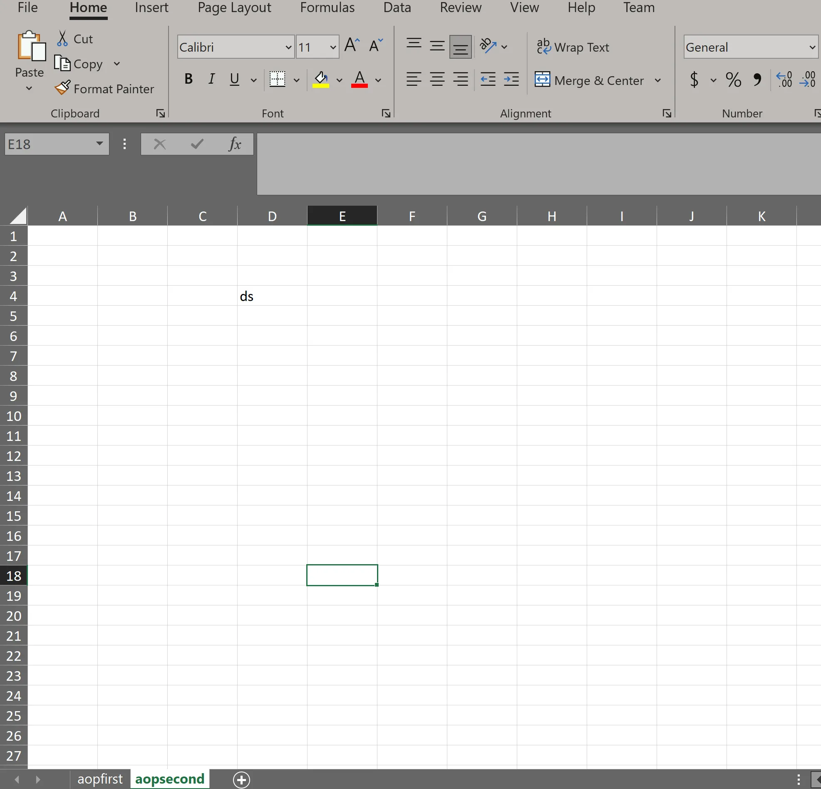Switch to the Page Layout tab

click(235, 7)
